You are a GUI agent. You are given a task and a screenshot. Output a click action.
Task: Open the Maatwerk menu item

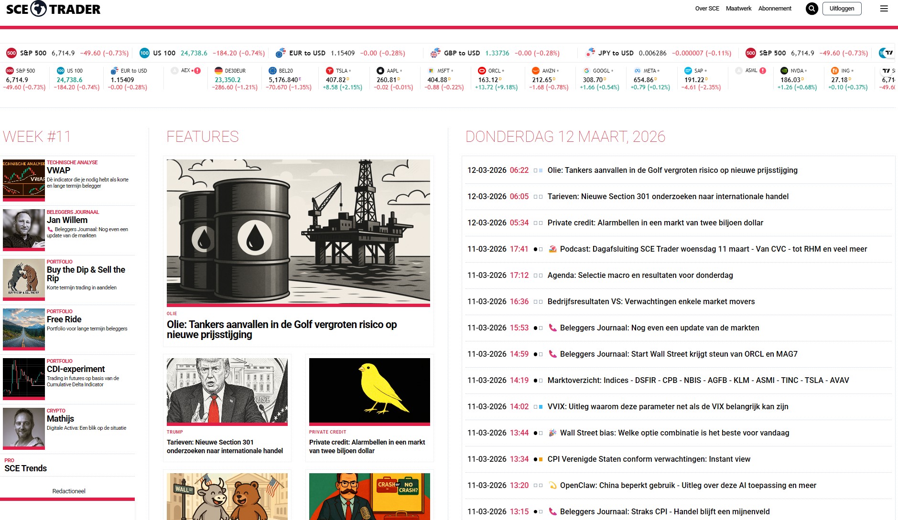pyautogui.click(x=738, y=9)
